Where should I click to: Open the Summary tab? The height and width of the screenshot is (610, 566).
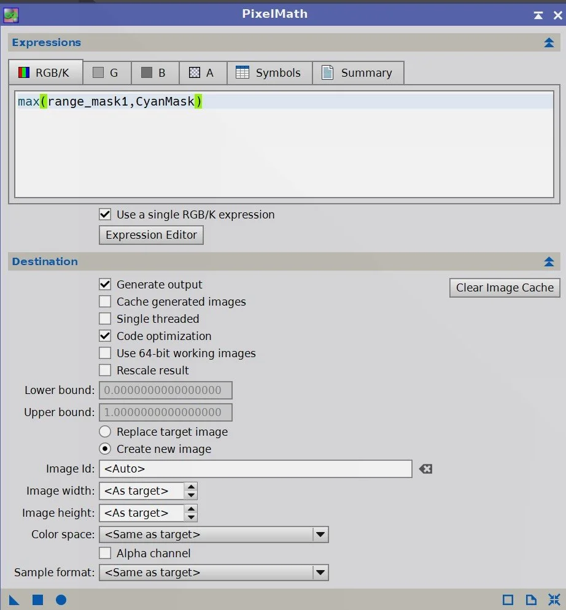tap(358, 73)
